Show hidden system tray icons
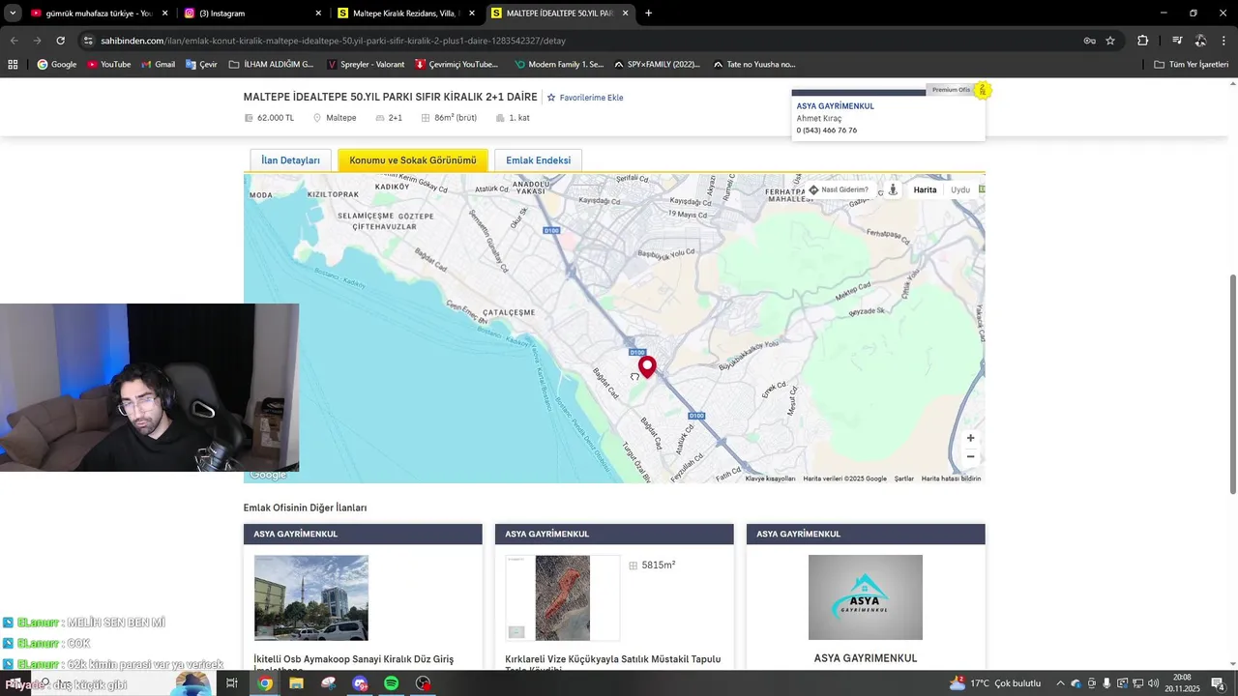This screenshot has width=1238, height=696. pos(1060,683)
